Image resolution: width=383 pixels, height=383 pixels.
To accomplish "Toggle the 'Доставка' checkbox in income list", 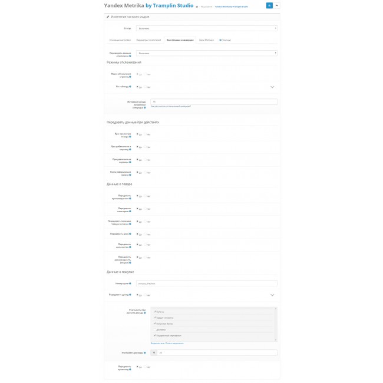I will tap(154, 329).
